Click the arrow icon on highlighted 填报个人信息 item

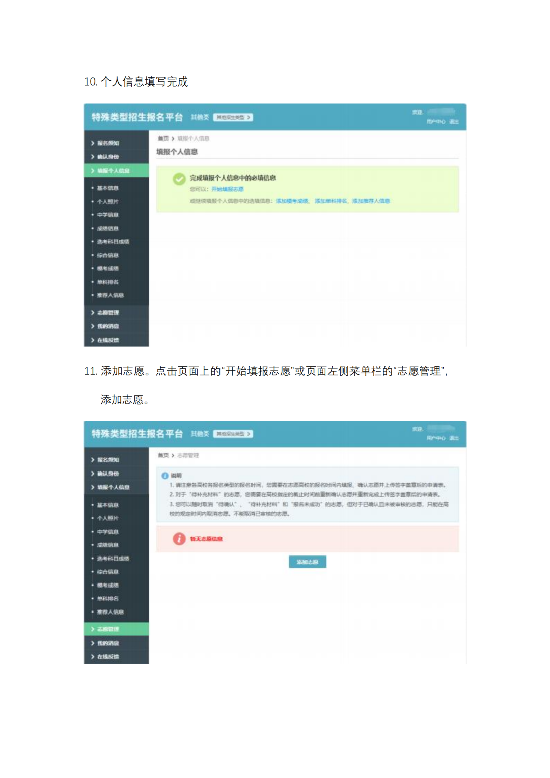click(x=92, y=172)
